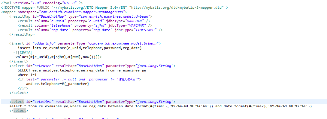Click column="e_unid" in the first result tag
Viewport: 327px width, 119px height.
tap(50, 21)
